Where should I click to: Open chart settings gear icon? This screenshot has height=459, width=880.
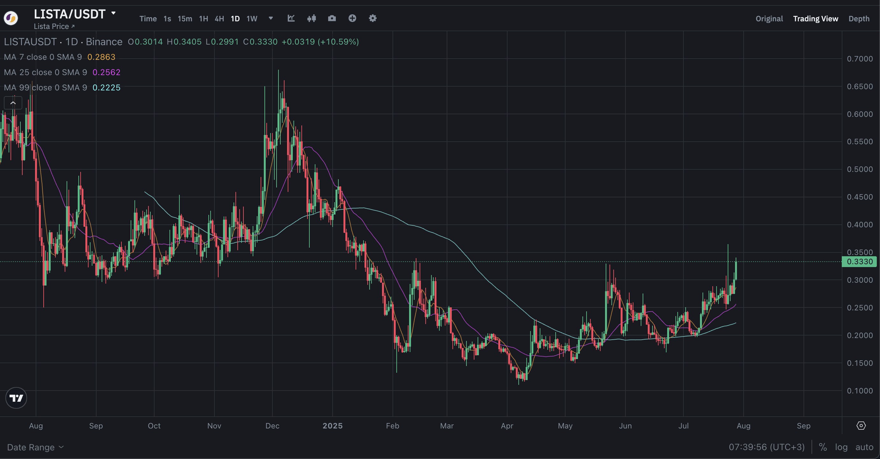373,18
